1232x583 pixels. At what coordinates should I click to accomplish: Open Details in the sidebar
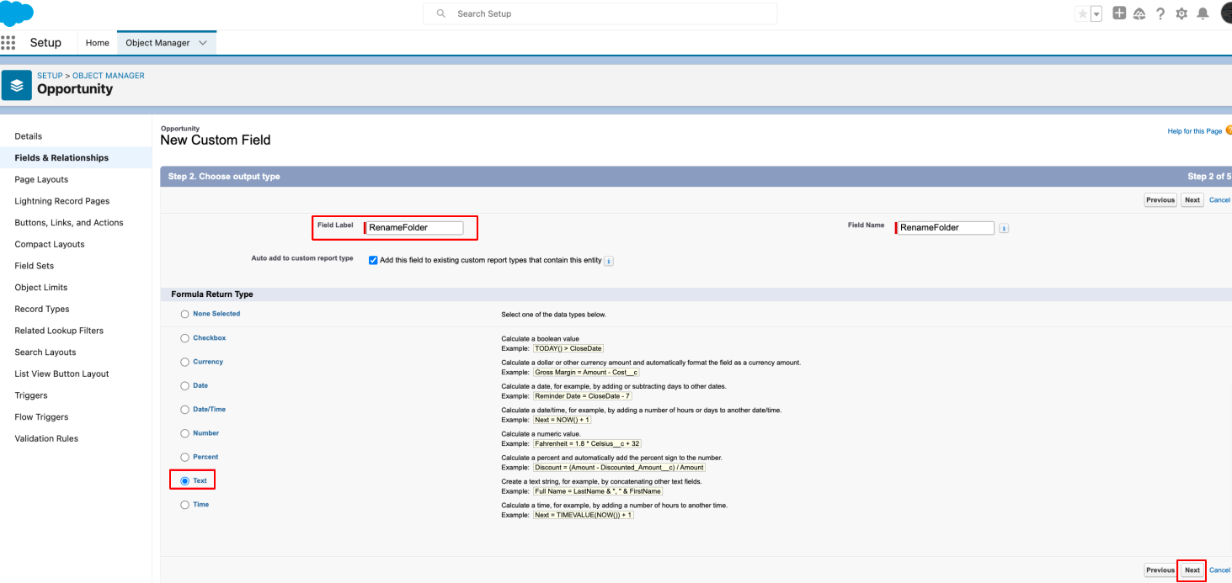pos(29,136)
